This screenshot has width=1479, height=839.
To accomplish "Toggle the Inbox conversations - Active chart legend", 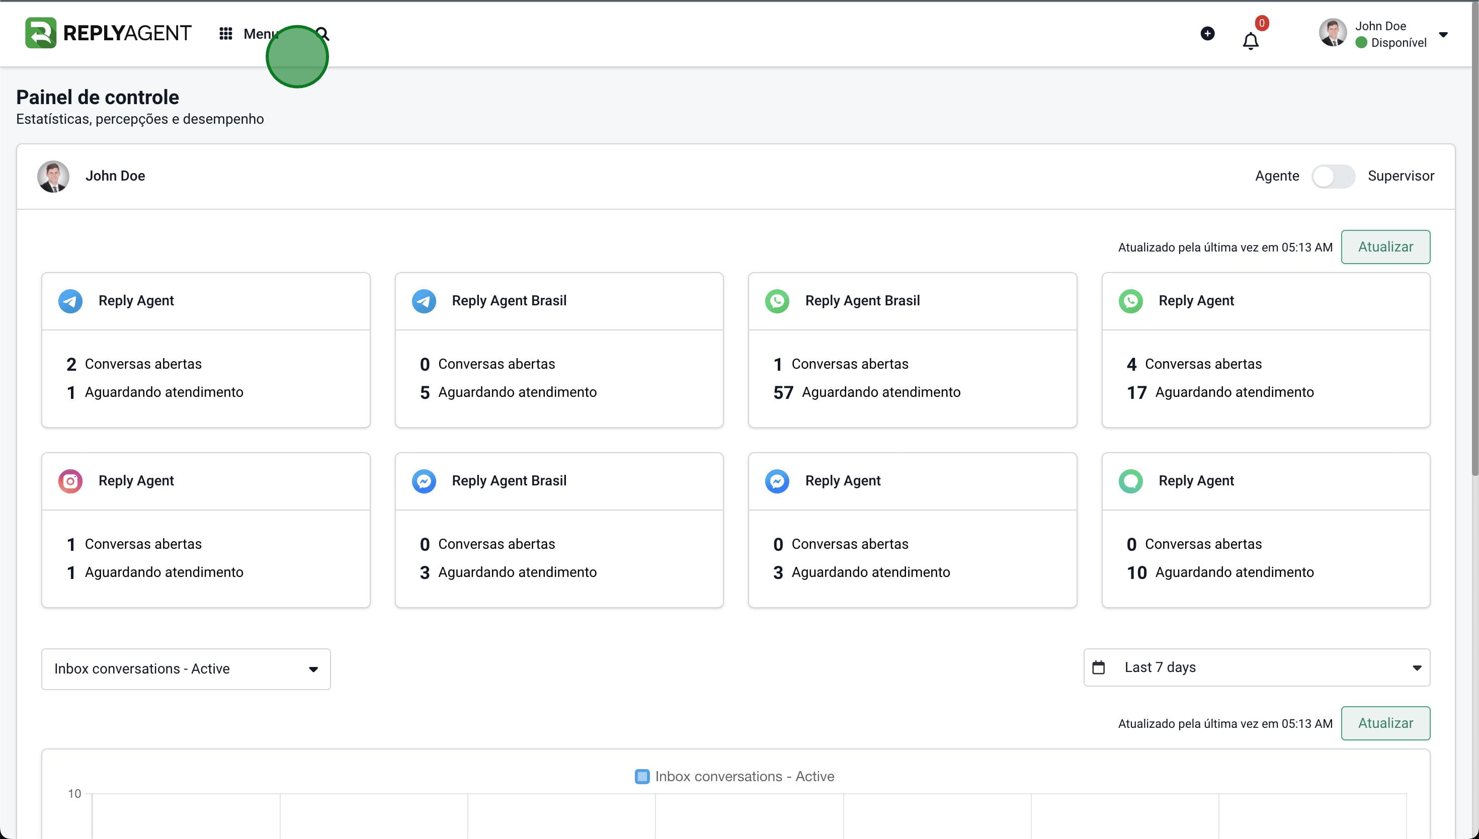I will [734, 776].
